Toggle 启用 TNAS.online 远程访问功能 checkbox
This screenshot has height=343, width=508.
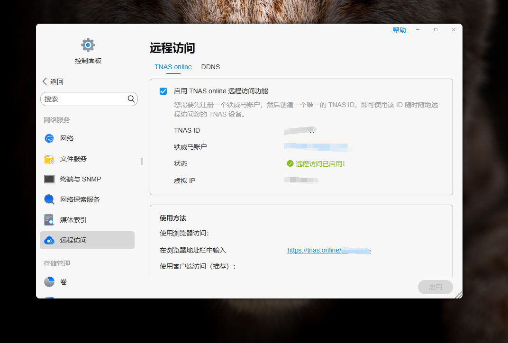point(163,91)
